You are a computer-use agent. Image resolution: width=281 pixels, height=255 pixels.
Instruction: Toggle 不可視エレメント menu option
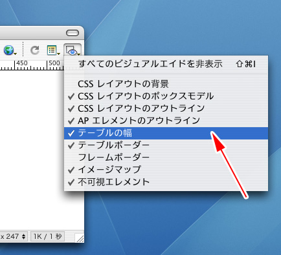pyautogui.click(x=166, y=182)
